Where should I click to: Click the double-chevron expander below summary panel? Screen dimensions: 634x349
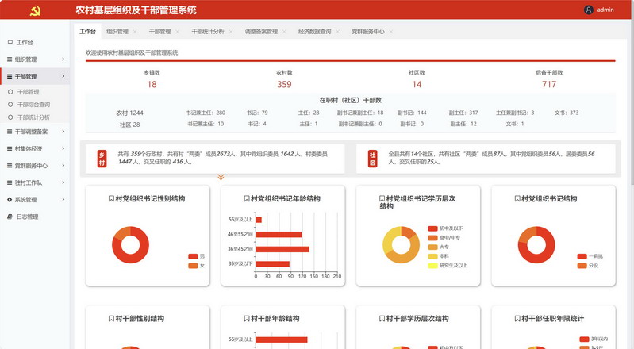[x=221, y=177]
